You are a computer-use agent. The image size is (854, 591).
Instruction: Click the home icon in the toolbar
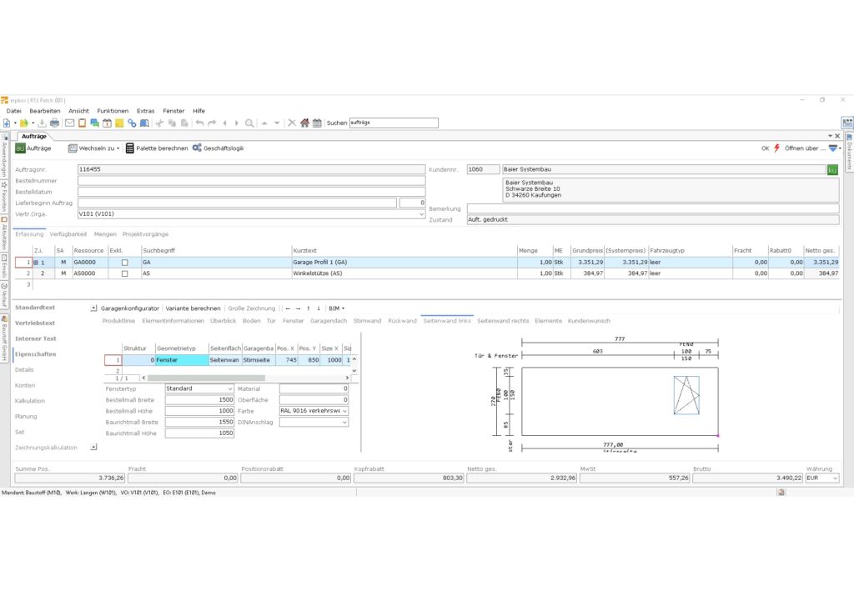point(304,123)
